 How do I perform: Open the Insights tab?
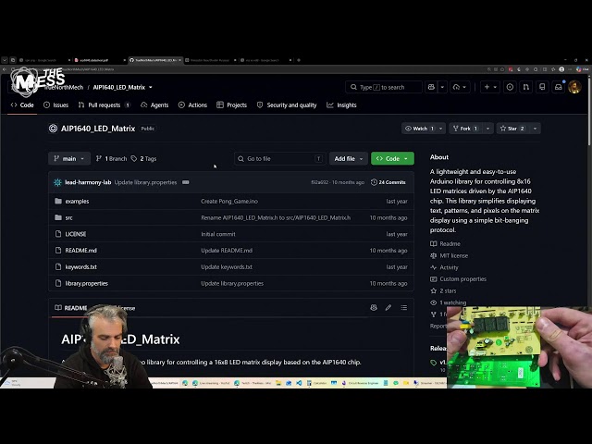(341, 105)
